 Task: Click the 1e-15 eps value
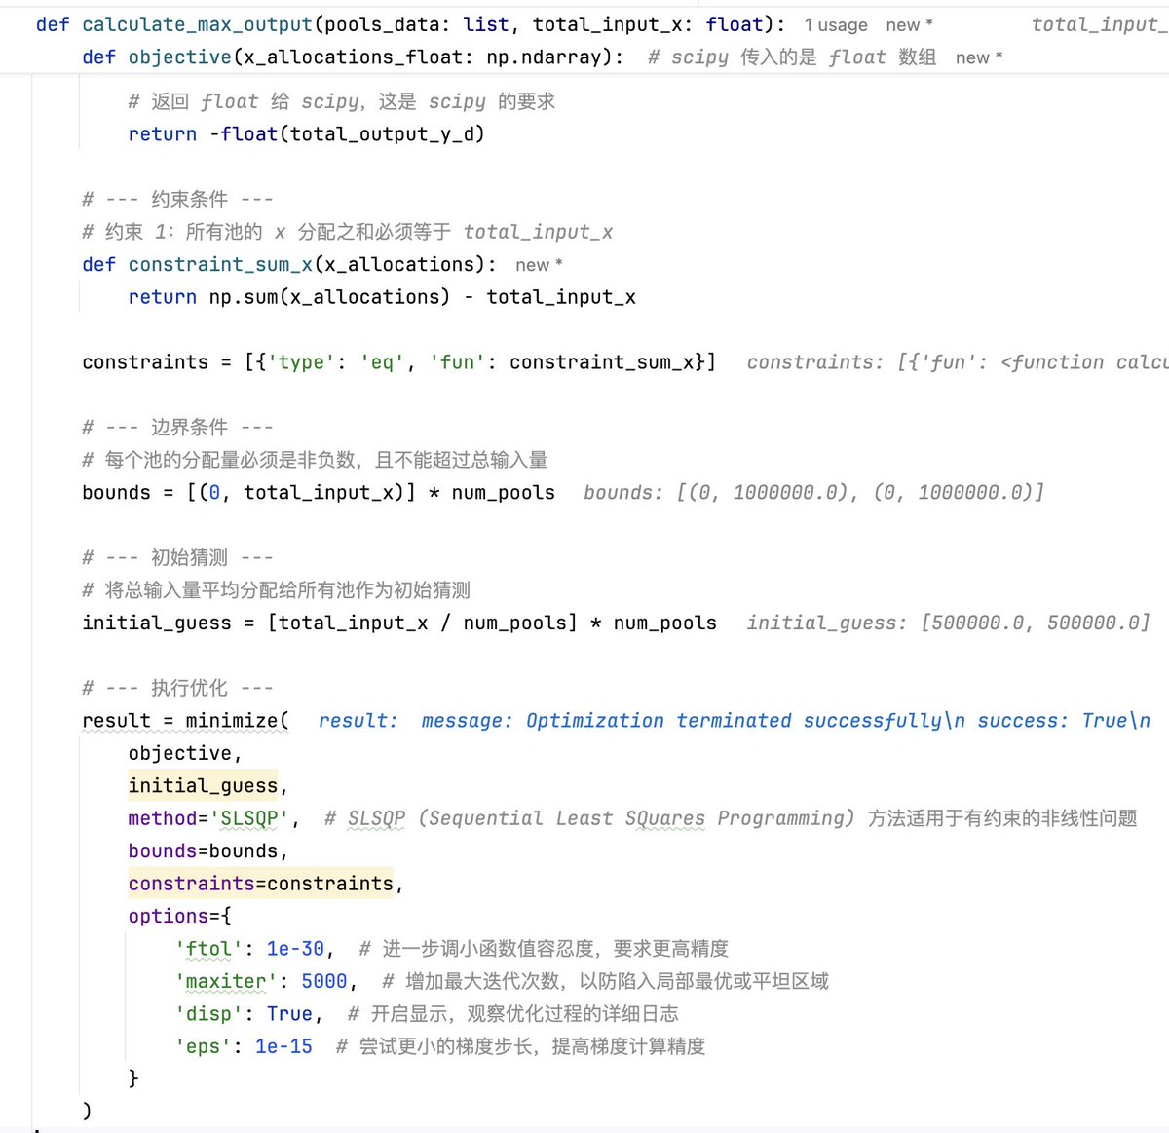(283, 1046)
